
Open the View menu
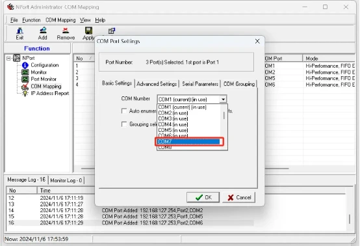[x=85, y=20]
